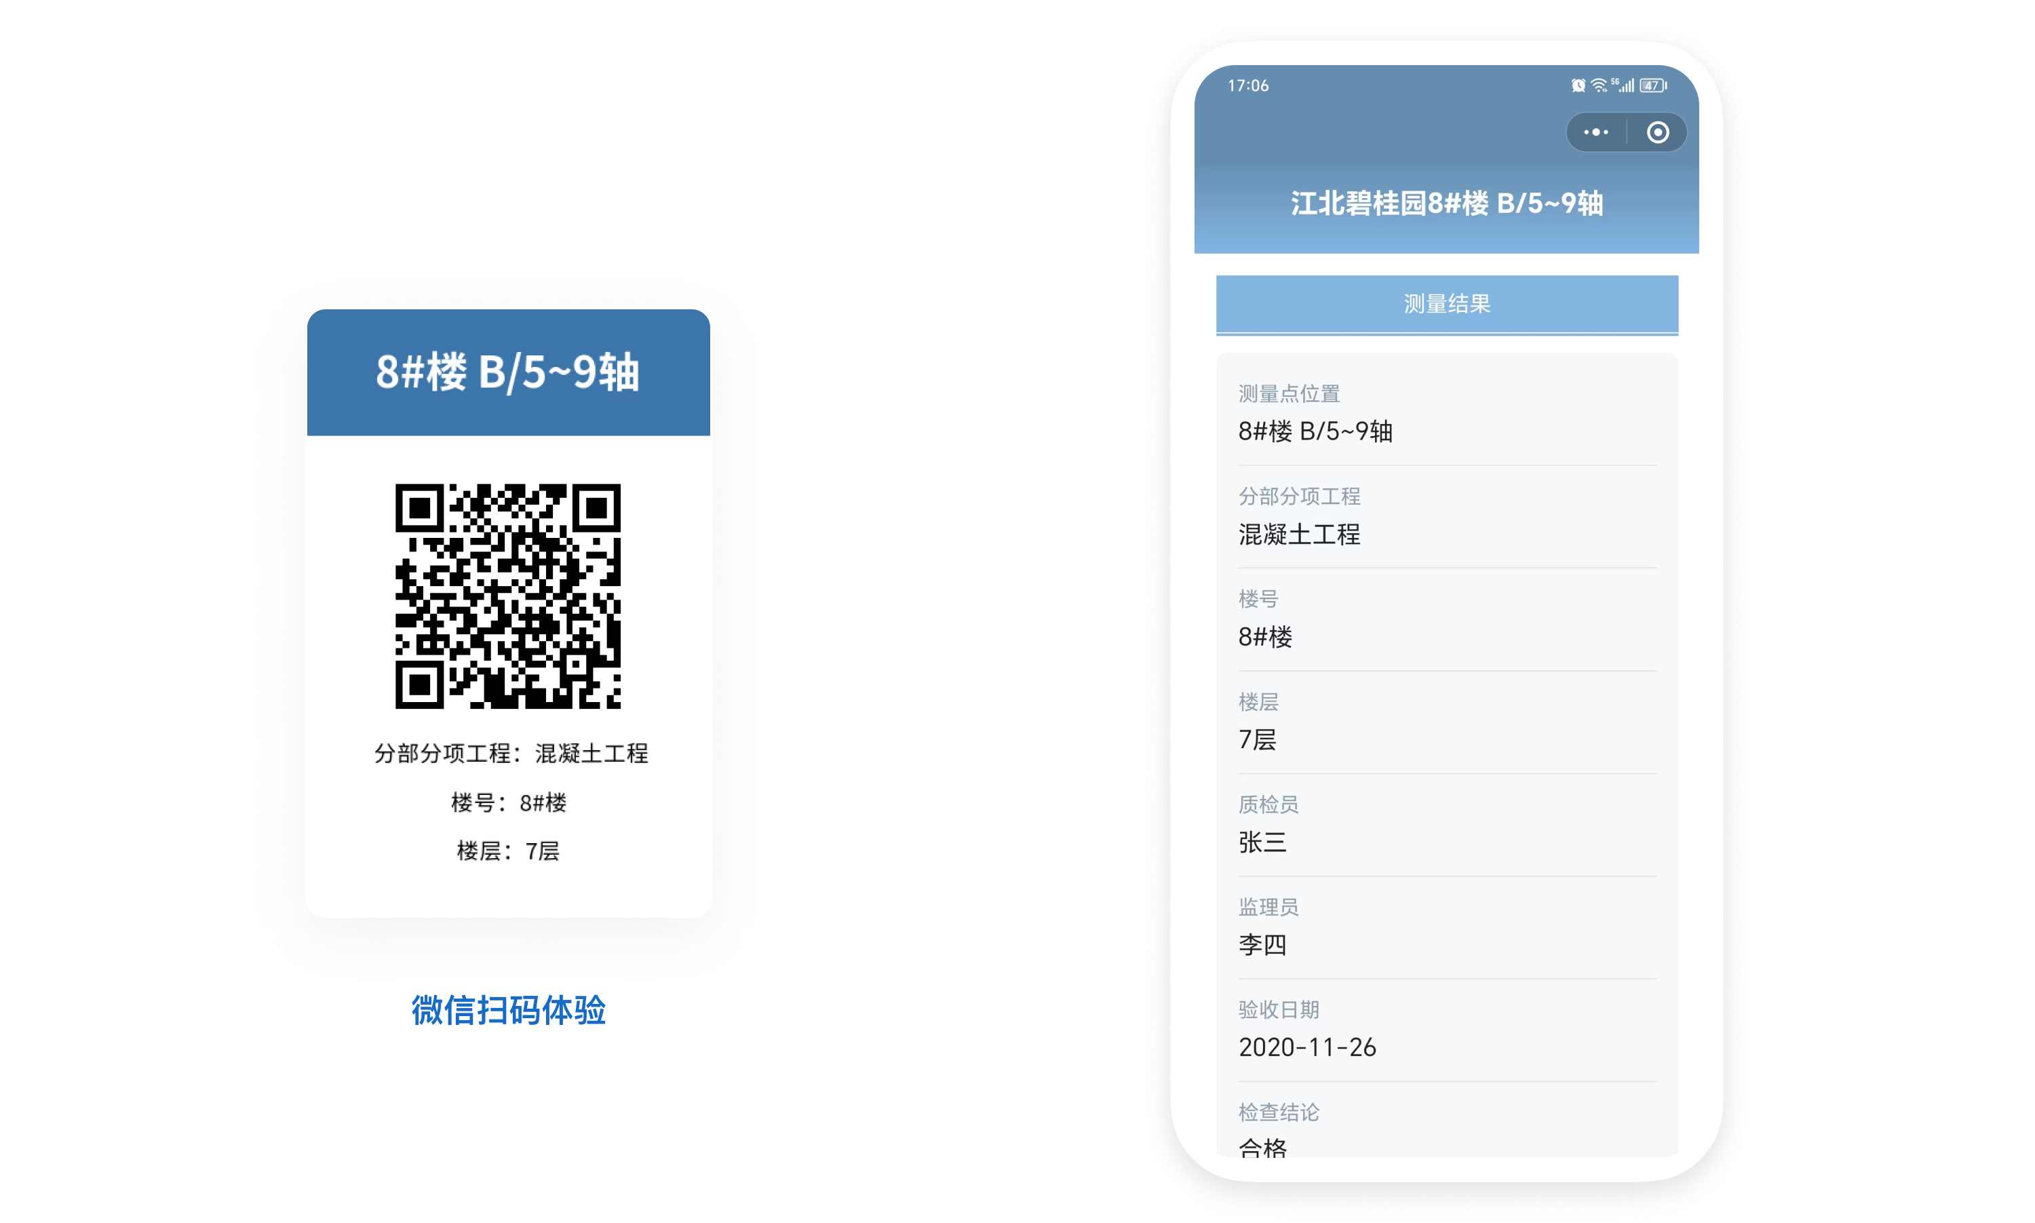The height and width of the screenshot is (1223, 2035).
Task: Select the 测量结果 tab
Action: pos(1447,304)
